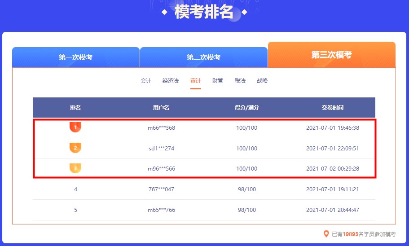Click the 用户名 column header
The width and height of the screenshot is (409, 246).
tap(161, 107)
